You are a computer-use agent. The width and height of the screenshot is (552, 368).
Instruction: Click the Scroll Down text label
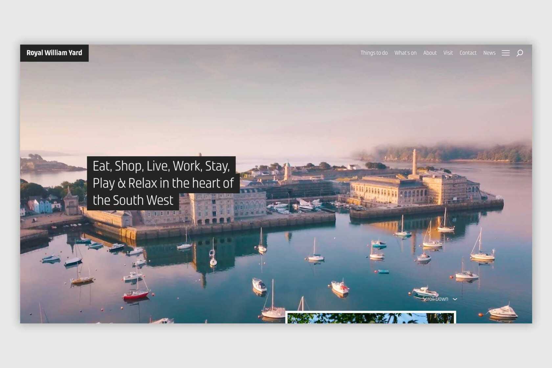click(435, 299)
